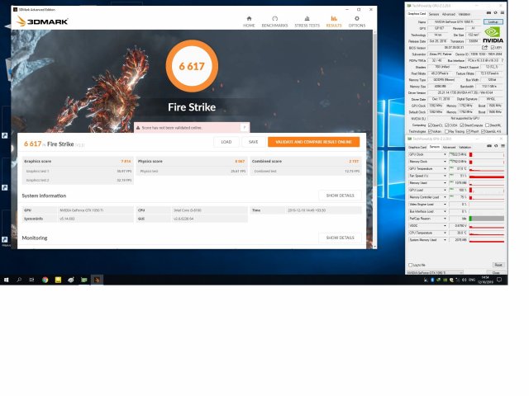This screenshot has height=396, width=529.
Task: Toggle the Ray Tracing checkbox
Action: 446,132
